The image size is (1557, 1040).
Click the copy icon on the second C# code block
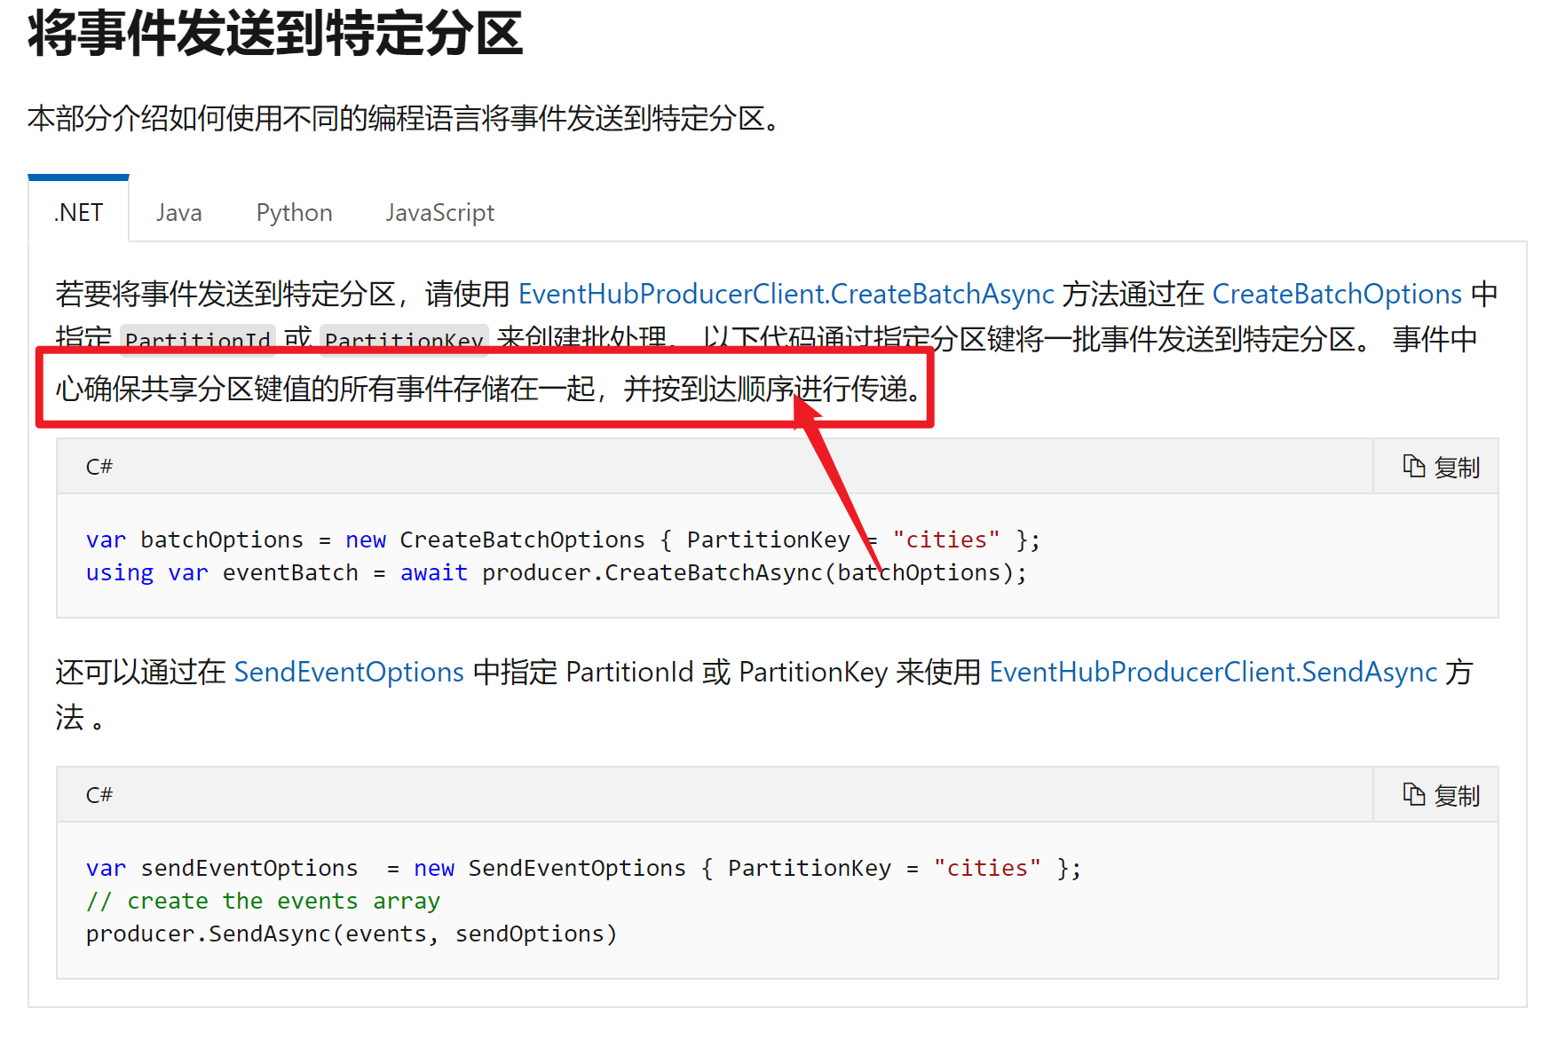click(1413, 794)
